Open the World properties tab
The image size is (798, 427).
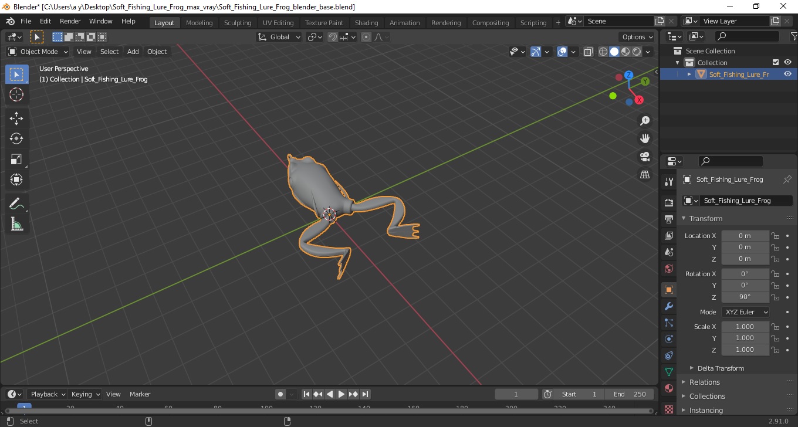pyautogui.click(x=669, y=269)
